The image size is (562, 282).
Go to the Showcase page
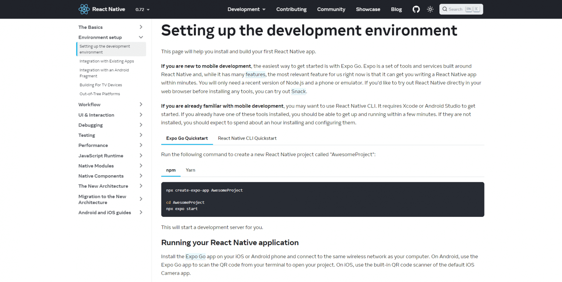[x=368, y=9]
